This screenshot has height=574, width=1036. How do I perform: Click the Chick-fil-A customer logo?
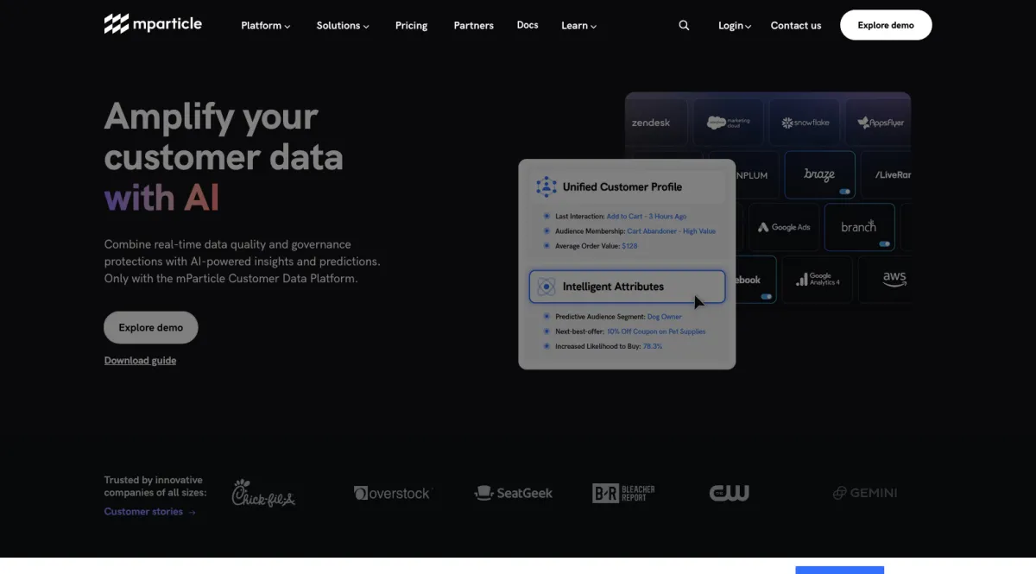263,493
